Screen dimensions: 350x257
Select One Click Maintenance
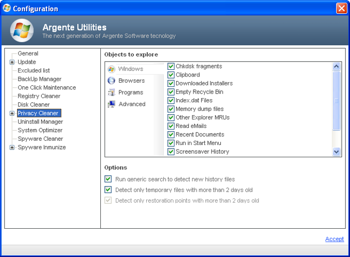pos(47,87)
